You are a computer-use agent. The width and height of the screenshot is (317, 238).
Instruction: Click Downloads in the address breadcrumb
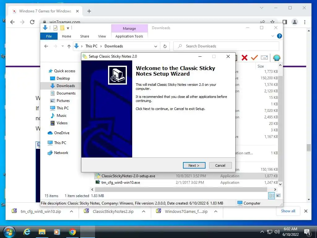114,46
